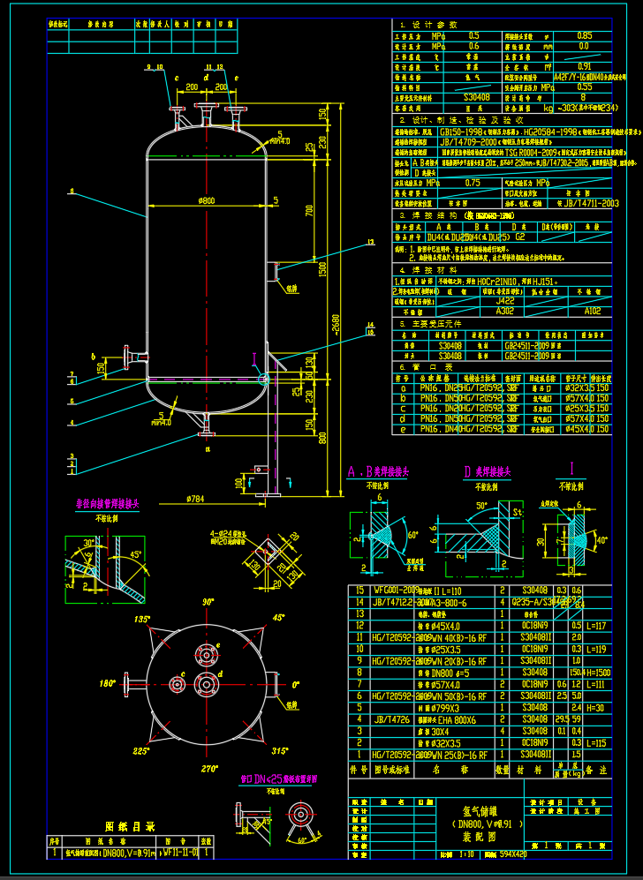This screenshot has width=643, height=880.
Task: Click the "非径向接管焊接接头" detail title
Action: pyautogui.click(x=107, y=504)
